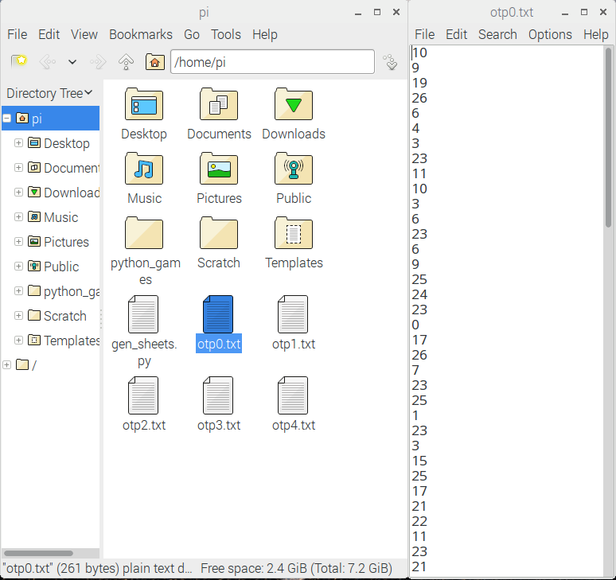The width and height of the screenshot is (616, 580).
Task: Open Edit menu in pi file manager
Action: click(x=49, y=34)
